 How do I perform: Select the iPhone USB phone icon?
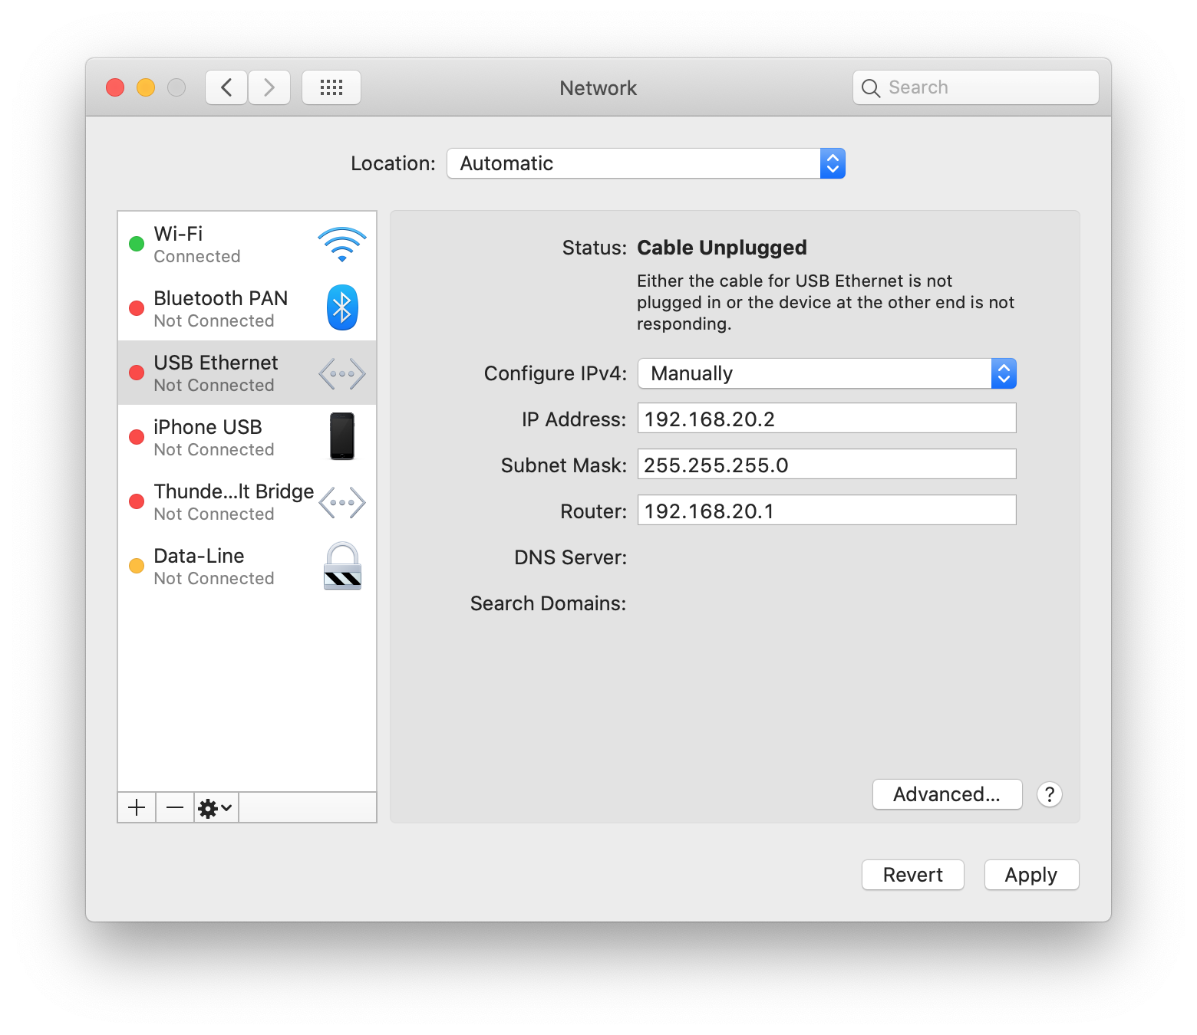click(x=342, y=436)
